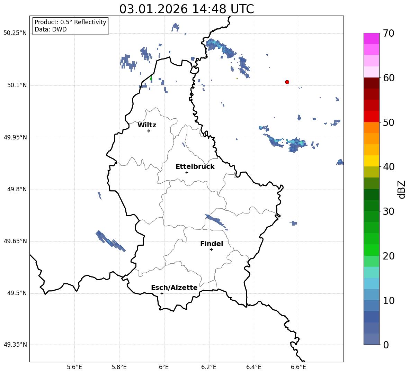Click the Esch/Alzette city label
410x374 pixels.
pos(175,288)
